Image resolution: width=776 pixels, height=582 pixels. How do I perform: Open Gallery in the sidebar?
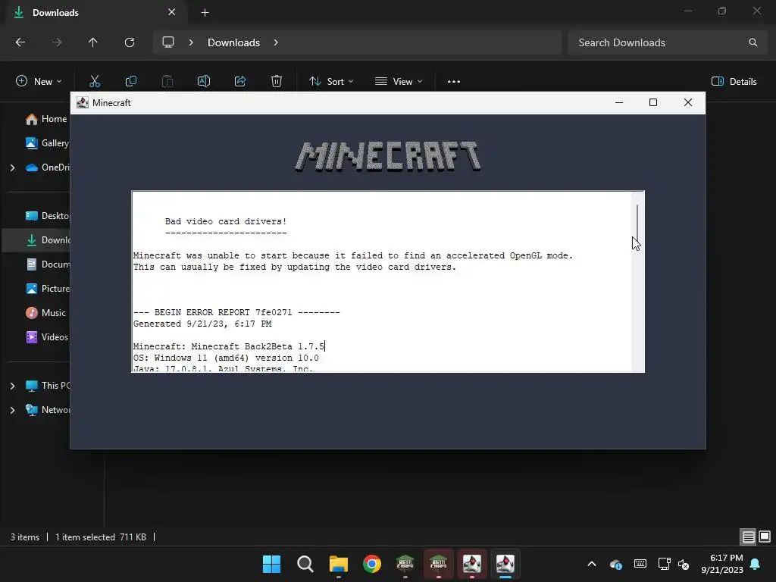(x=47, y=143)
